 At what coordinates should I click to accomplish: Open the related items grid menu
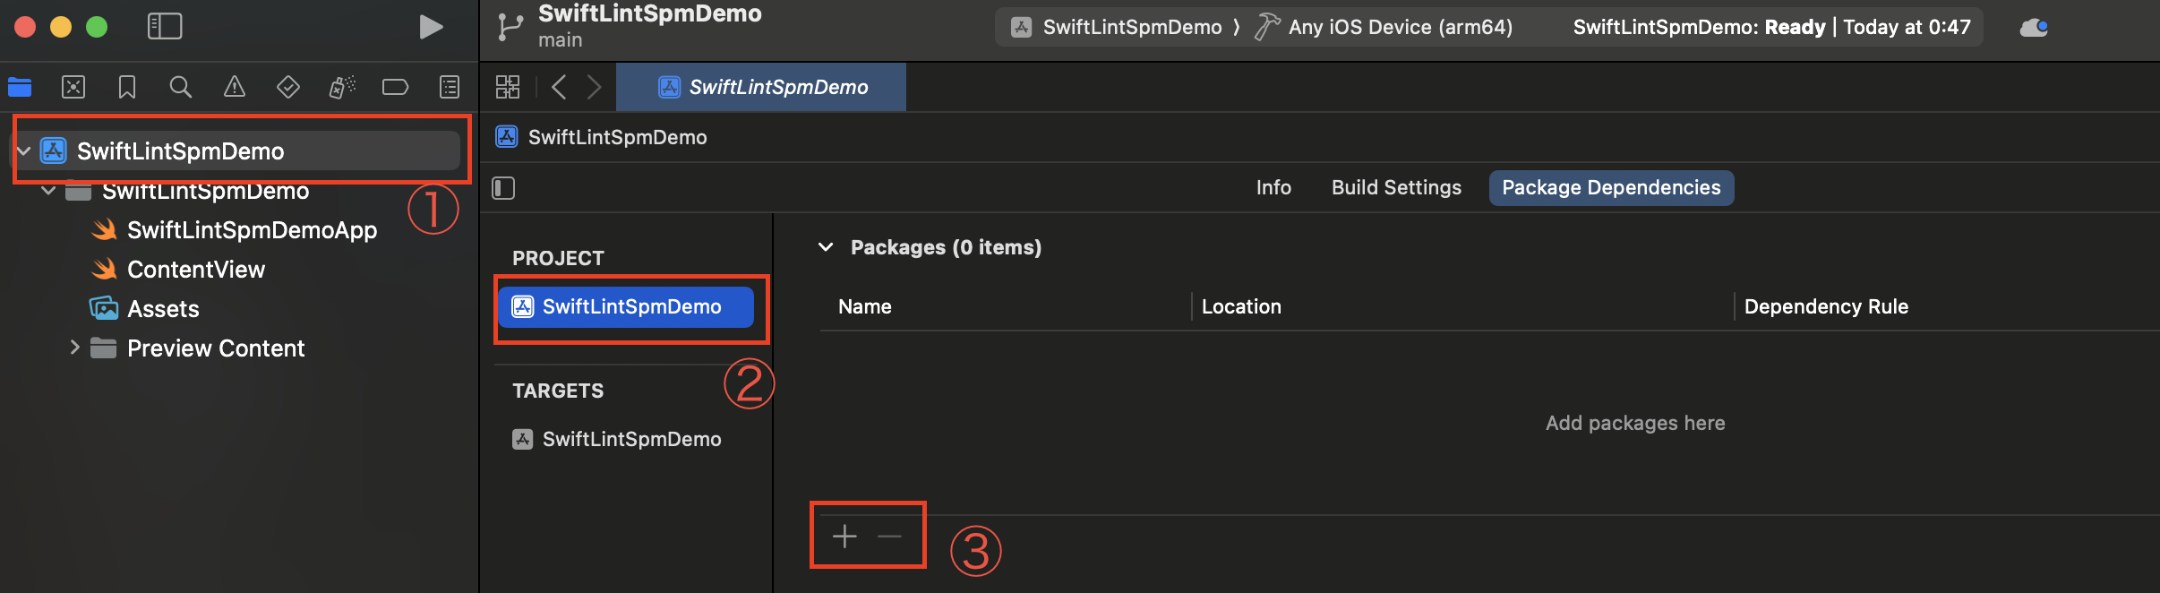pyautogui.click(x=508, y=87)
